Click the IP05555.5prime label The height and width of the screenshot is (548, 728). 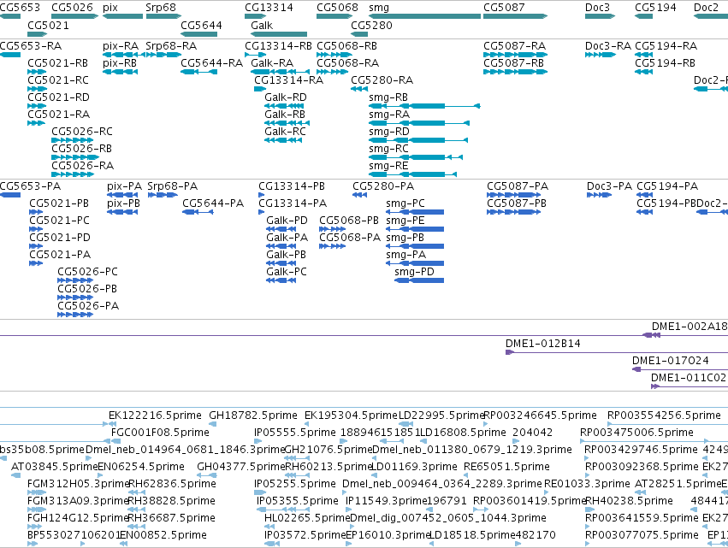pyautogui.click(x=295, y=433)
